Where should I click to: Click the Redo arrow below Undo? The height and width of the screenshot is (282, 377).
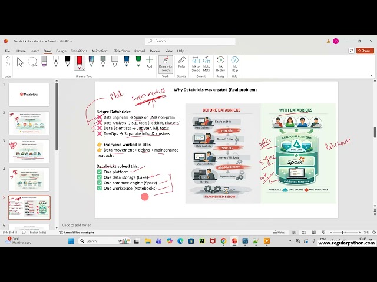coord(8,64)
